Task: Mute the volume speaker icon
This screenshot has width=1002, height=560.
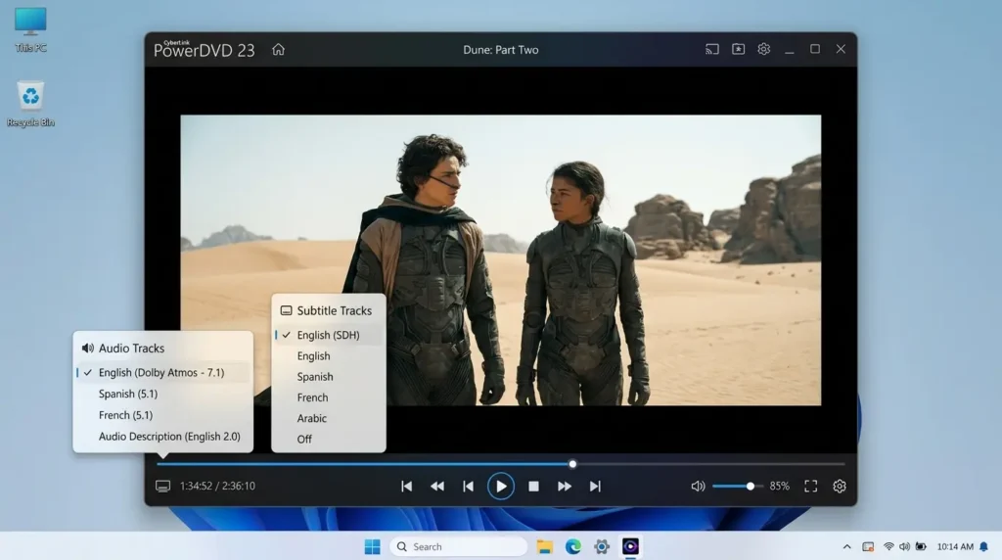Action: pyautogui.click(x=698, y=487)
